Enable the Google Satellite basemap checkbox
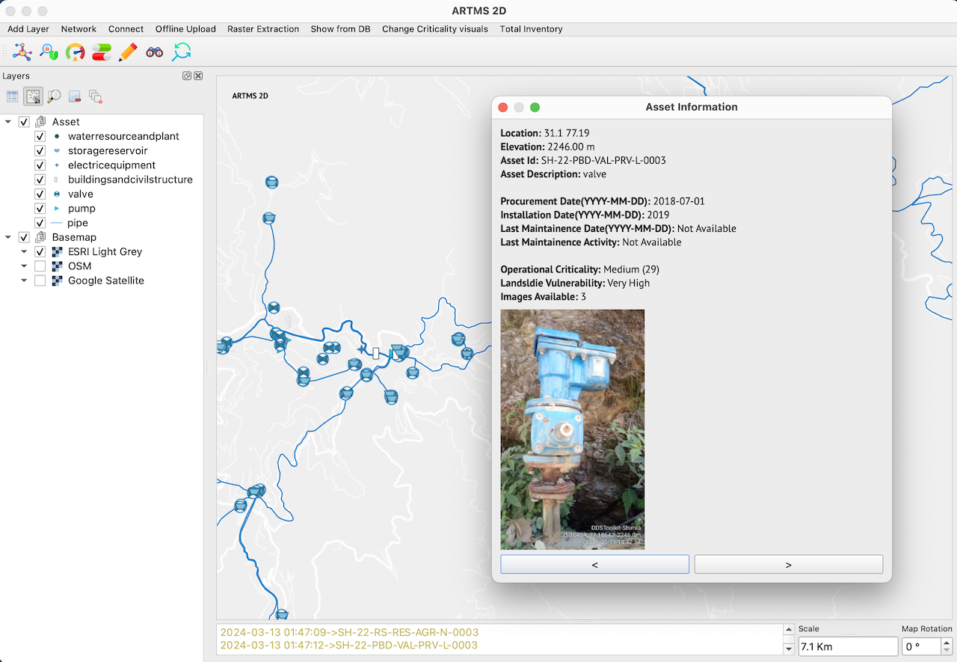The width and height of the screenshot is (957, 662). point(40,281)
